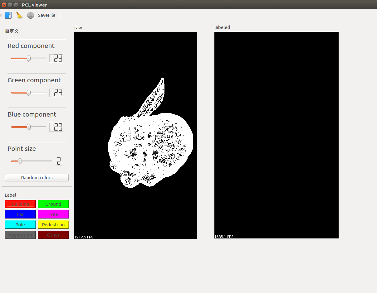Image resolution: width=377 pixels, height=293 pixels.
Task: Click the 'Green component' heading
Action: point(34,80)
